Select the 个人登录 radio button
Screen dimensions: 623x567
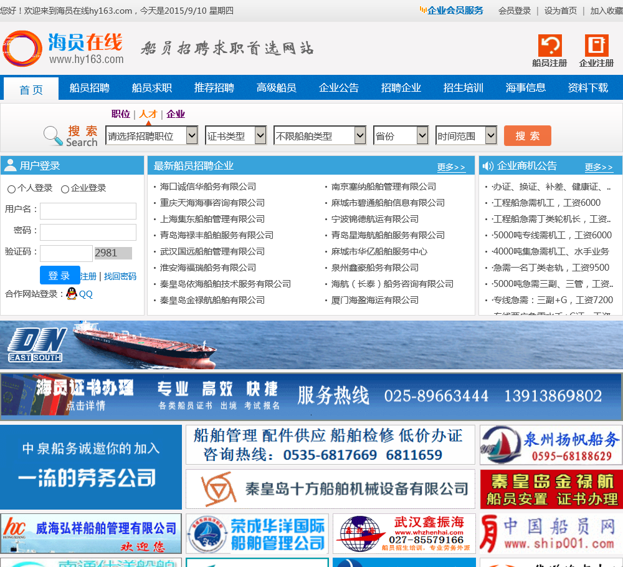click(11, 189)
